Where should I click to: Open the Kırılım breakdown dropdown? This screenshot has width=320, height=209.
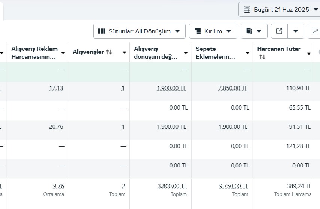click(x=213, y=31)
